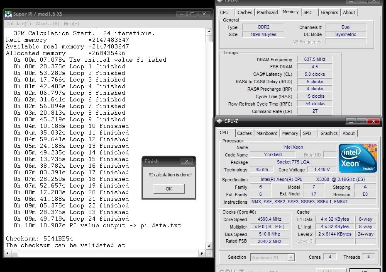Maximize the Super PI window

click(193, 14)
